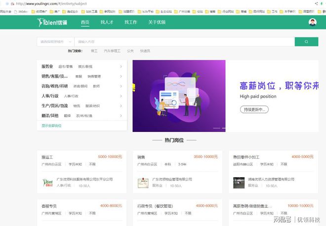Open the 销售 job title

coord(141,157)
